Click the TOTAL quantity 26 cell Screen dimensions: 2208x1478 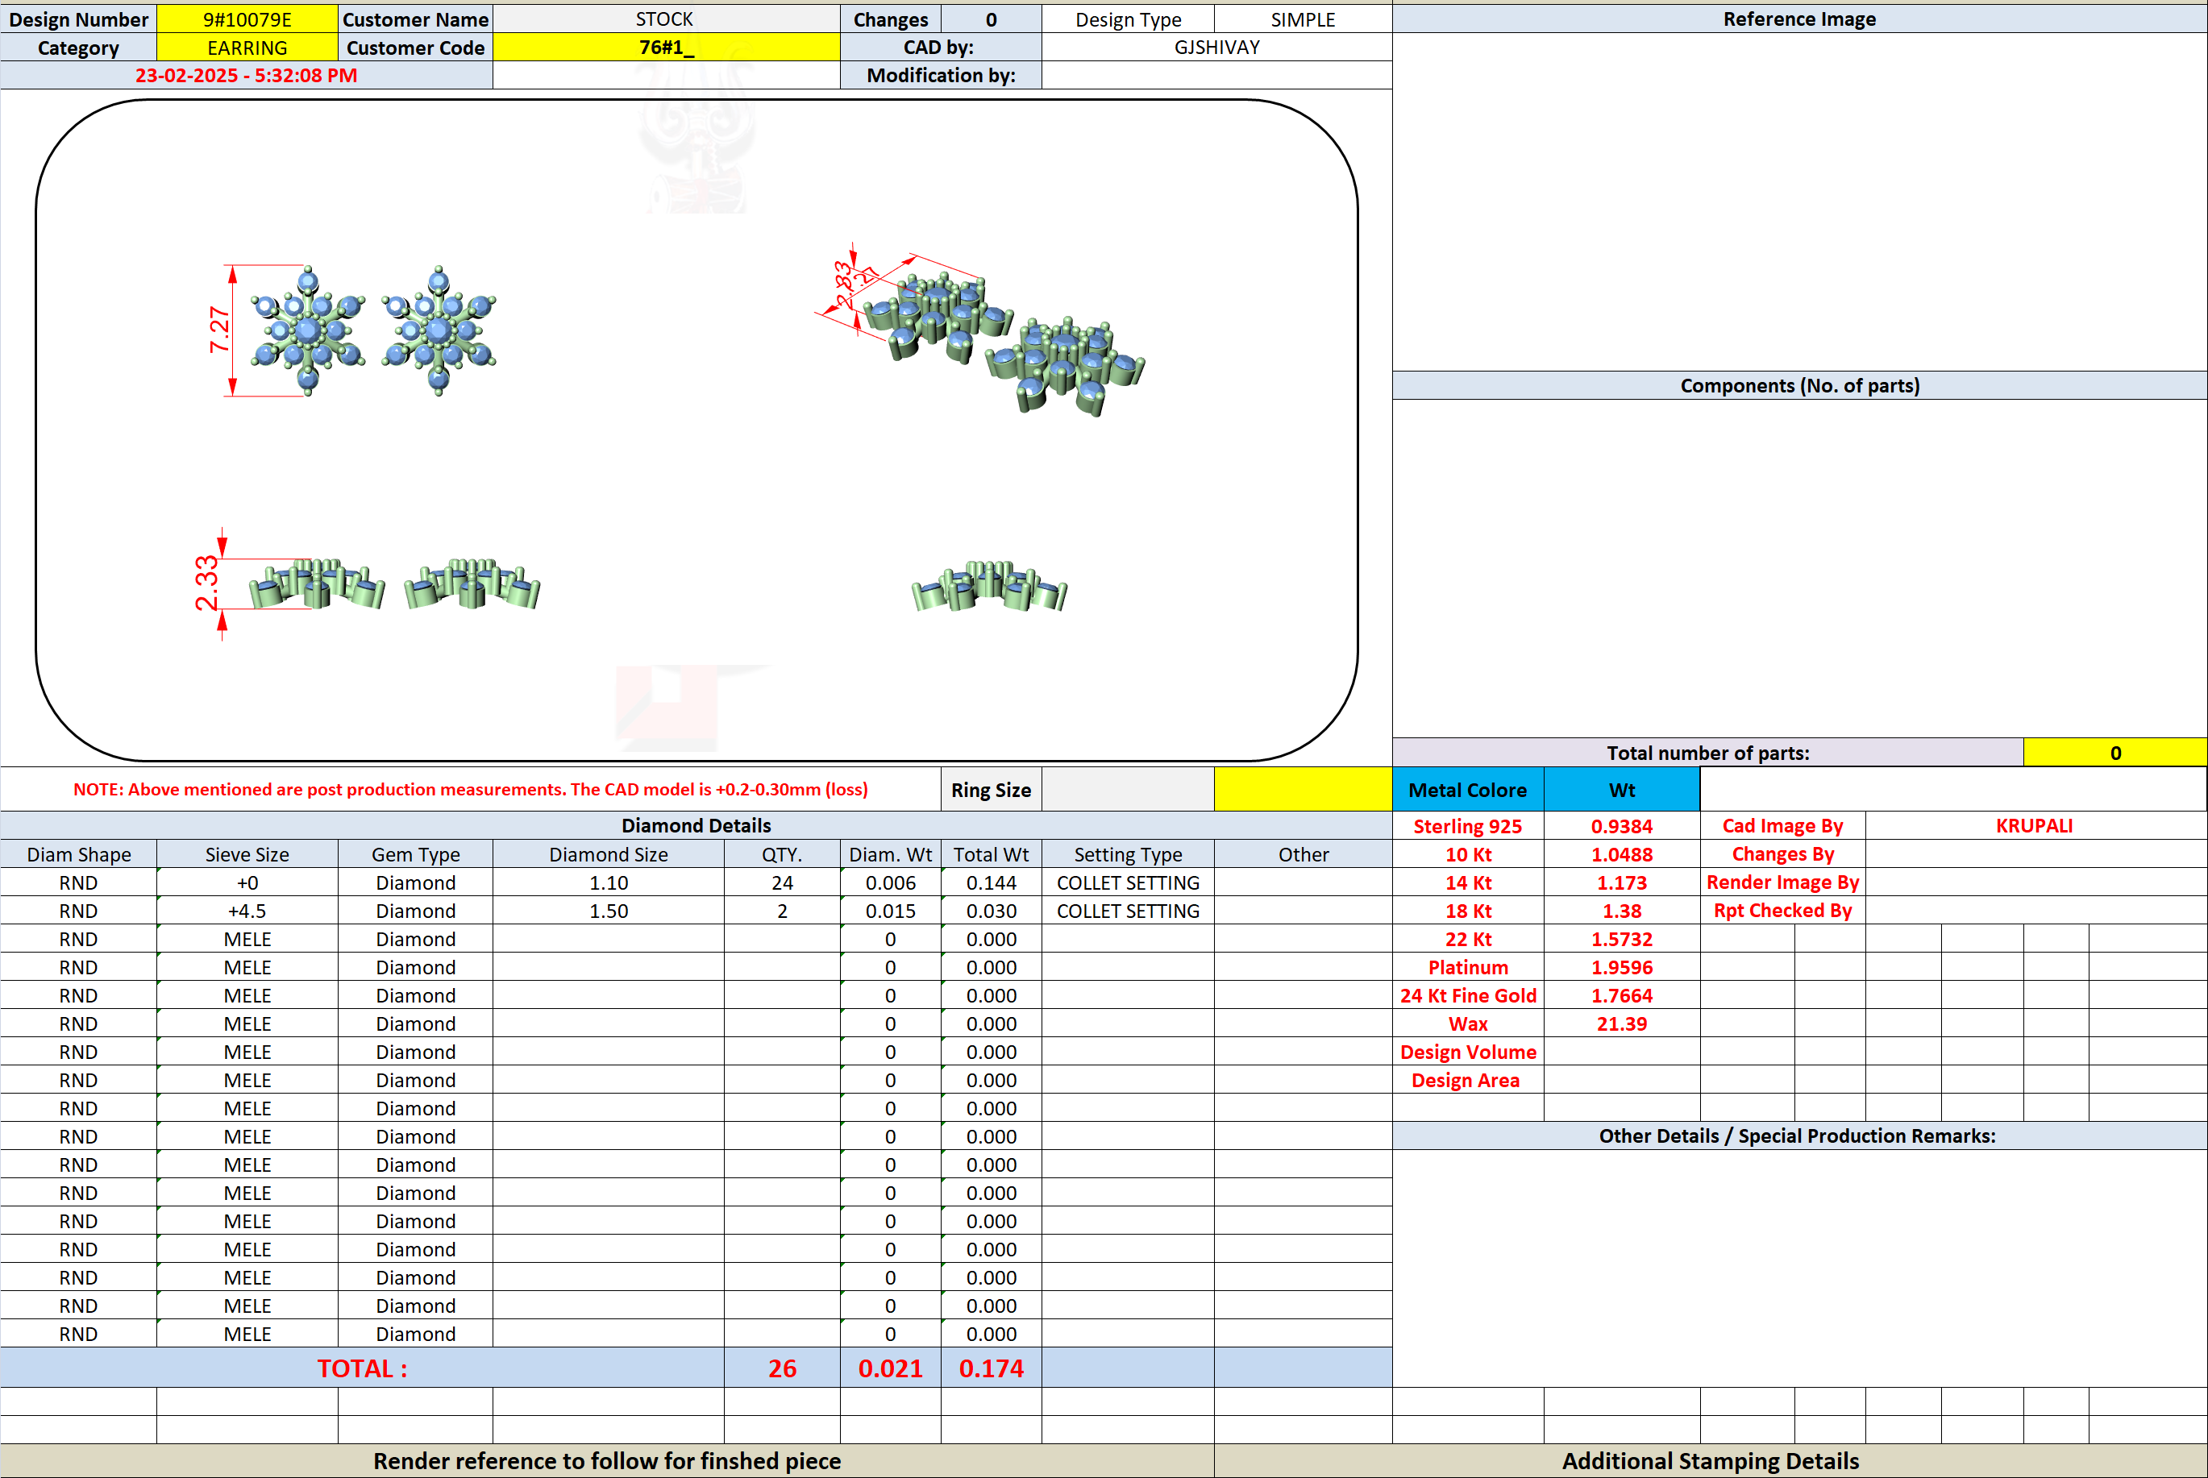782,1368
